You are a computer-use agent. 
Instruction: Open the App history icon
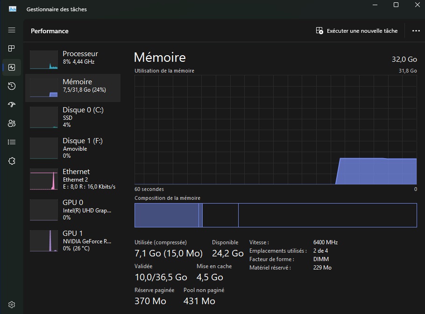[12, 86]
